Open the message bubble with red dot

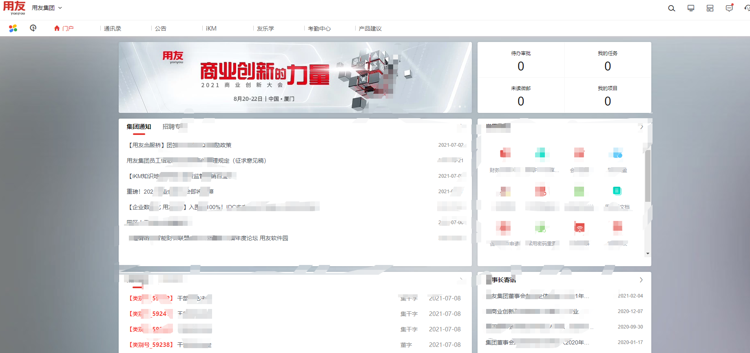pyautogui.click(x=730, y=8)
